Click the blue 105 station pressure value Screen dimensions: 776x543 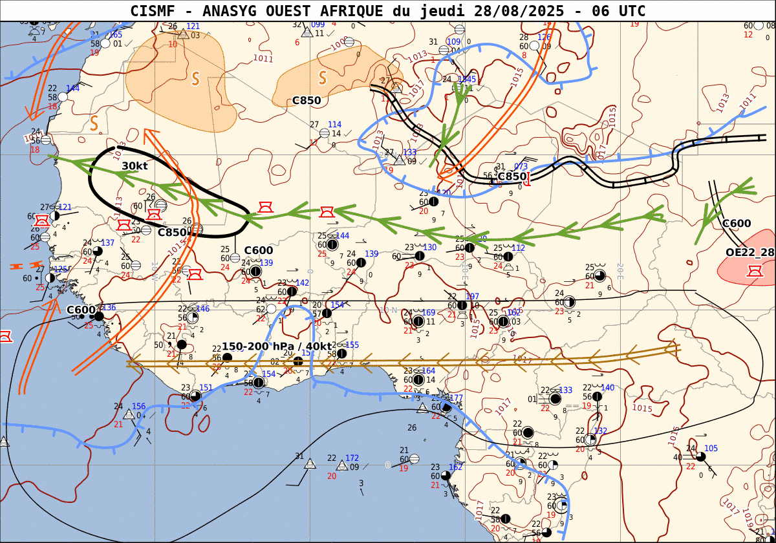711,449
